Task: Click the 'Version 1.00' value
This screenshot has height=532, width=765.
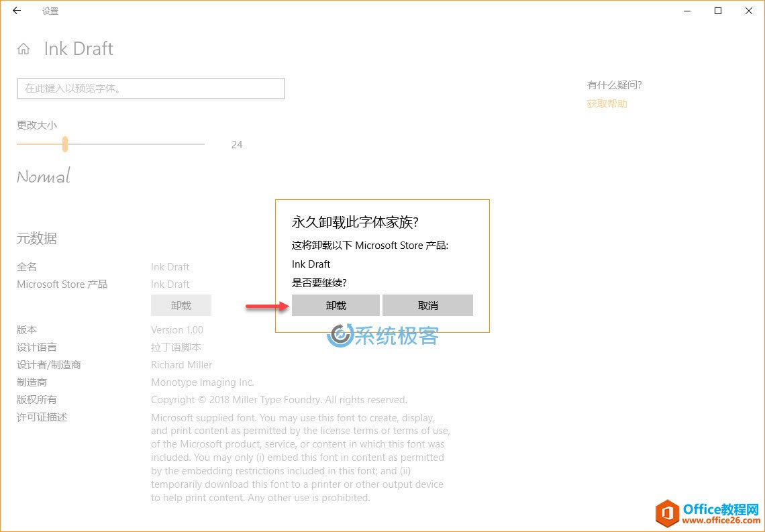Action: (177, 329)
